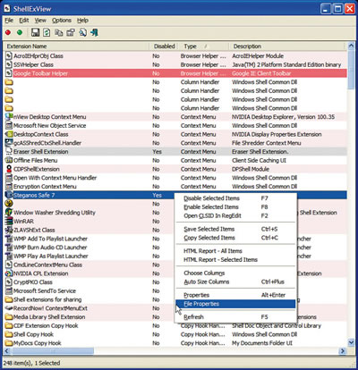The image size is (358, 370).
Task: Click the vertical scrollbar down arrow
Action: click(x=351, y=343)
